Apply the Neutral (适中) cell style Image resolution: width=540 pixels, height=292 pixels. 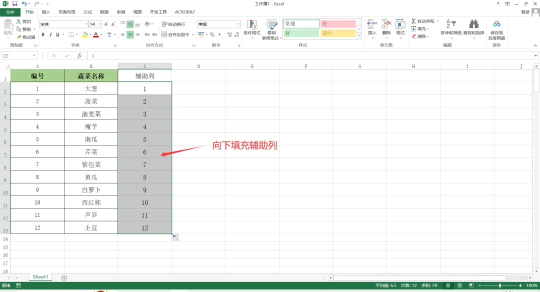[x=338, y=33]
